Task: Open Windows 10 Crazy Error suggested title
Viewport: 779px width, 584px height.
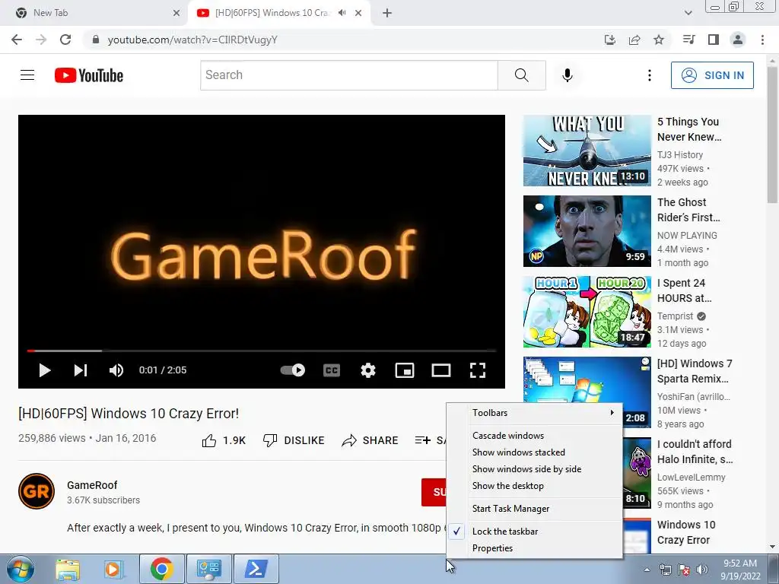Action: [686, 532]
